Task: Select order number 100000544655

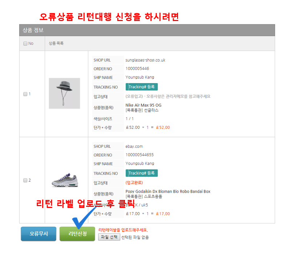Action: (140, 155)
